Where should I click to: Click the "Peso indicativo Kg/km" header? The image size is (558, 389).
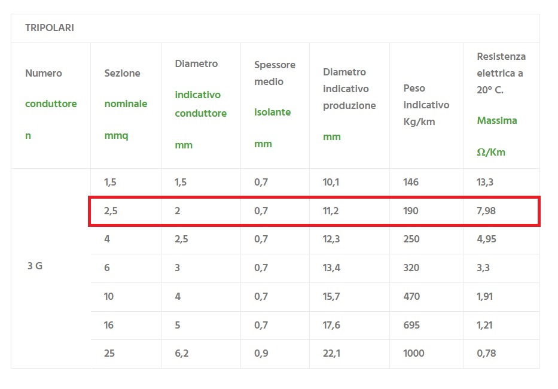click(x=426, y=105)
